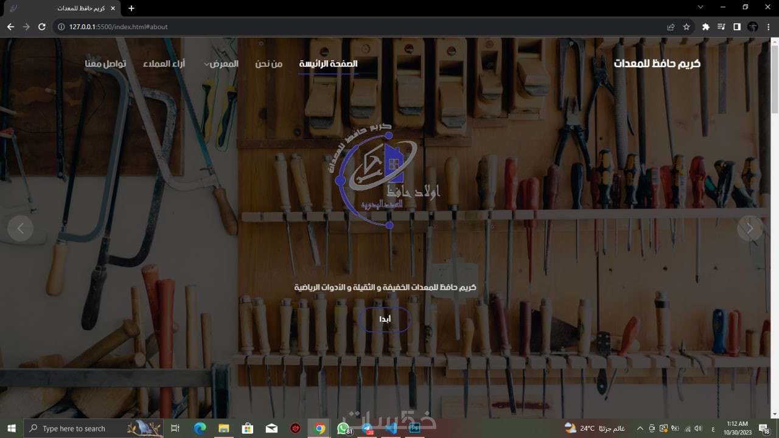Image resolution: width=779 pixels, height=438 pixels.
Task: Open the weather widget showing 24°C
Action: point(595,428)
